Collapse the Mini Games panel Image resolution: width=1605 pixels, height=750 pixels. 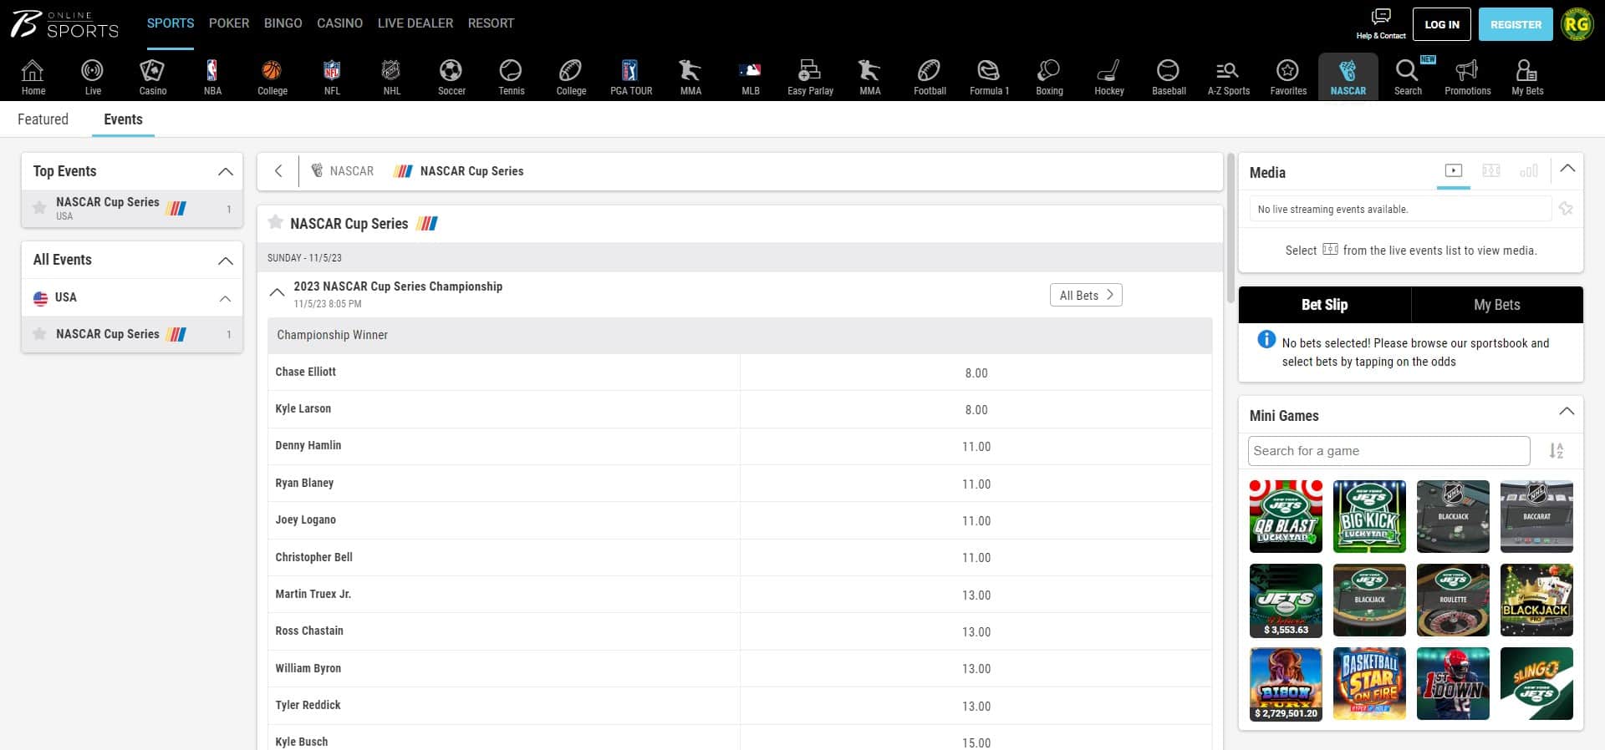coord(1567,411)
